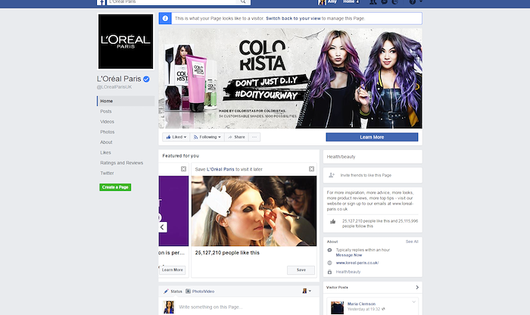Expand Visitor Posts with the chevron
Image resolution: width=530 pixels, height=315 pixels.
[x=417, y=287]
